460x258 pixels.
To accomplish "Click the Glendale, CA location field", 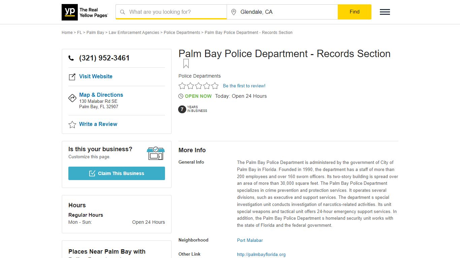I will tap(282, 12).
